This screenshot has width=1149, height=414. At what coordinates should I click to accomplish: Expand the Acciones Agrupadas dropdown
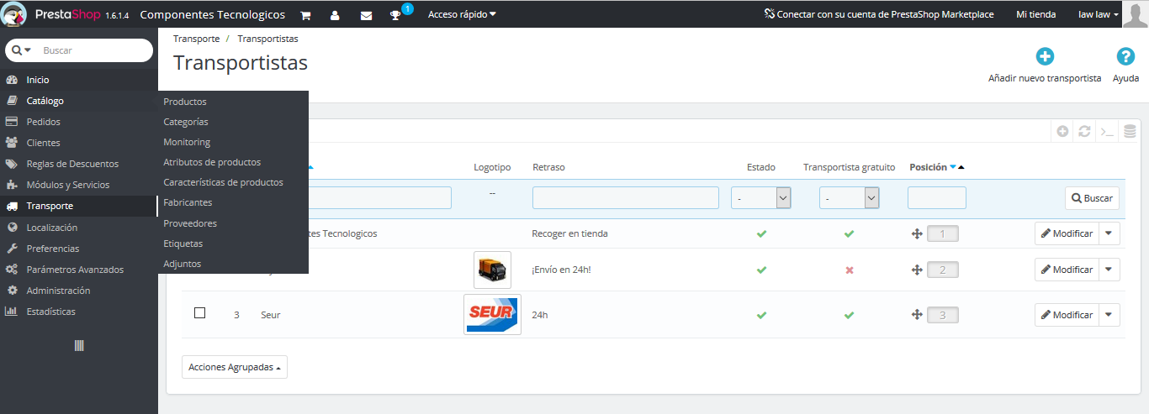(x=234, y=367)
